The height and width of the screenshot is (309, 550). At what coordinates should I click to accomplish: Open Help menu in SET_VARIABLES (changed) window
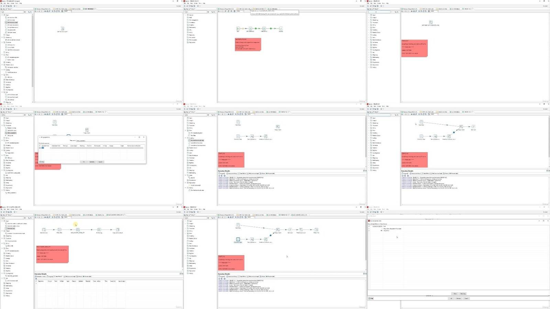pos(20,3)
